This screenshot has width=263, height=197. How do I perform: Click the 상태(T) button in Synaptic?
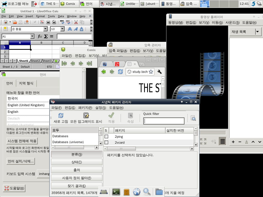click(x=77, y=162)
